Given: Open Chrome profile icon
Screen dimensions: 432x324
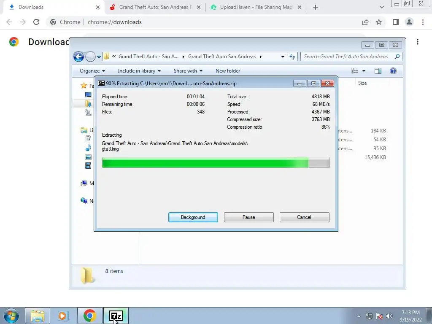Looking at the screenshot, I should [409, 22].
